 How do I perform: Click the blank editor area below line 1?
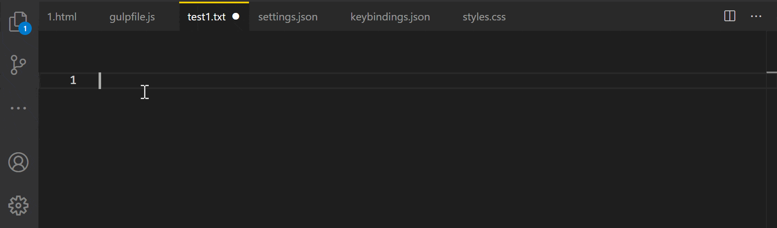click(x=376, y=158)
